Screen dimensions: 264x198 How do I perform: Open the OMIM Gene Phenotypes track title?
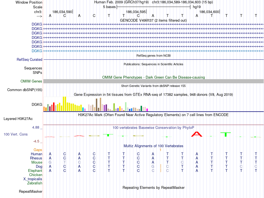(x=153, y=77)
